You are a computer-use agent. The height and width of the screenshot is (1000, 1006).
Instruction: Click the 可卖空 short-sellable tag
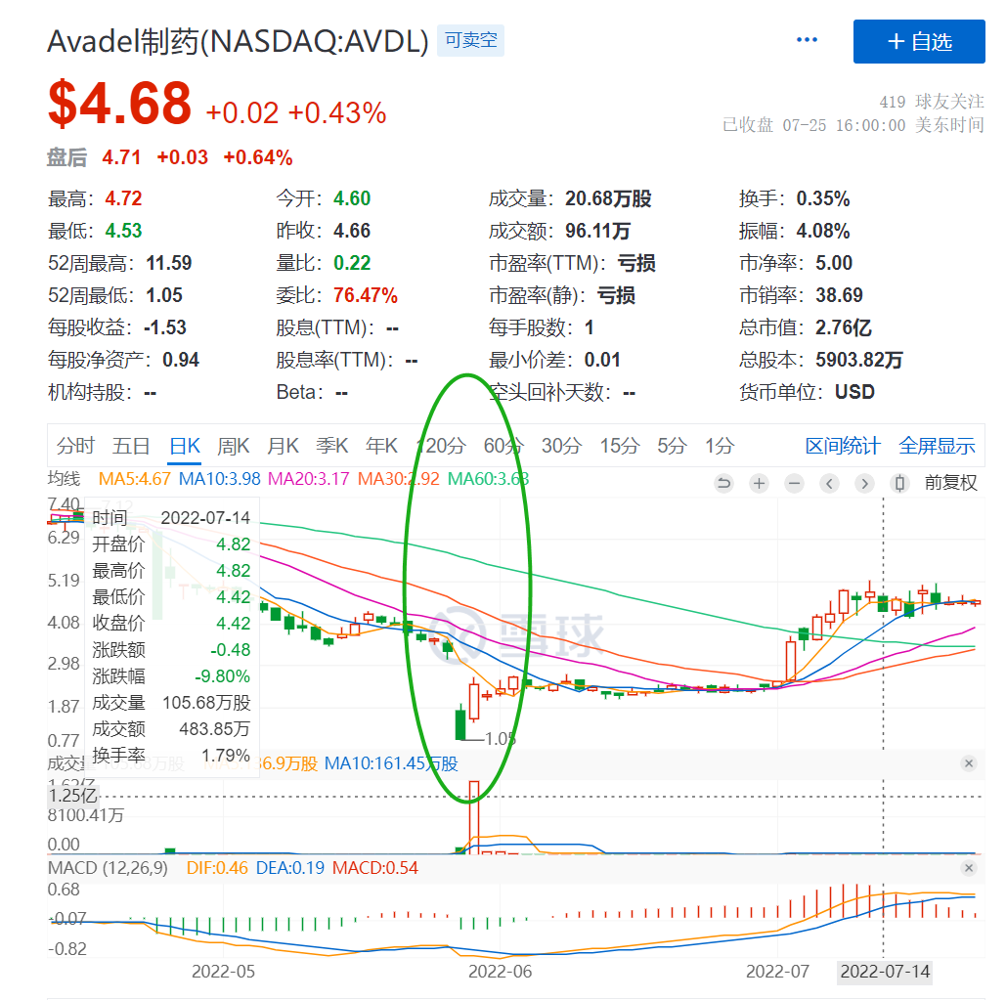pyautogui.click(x=470, y=40)
